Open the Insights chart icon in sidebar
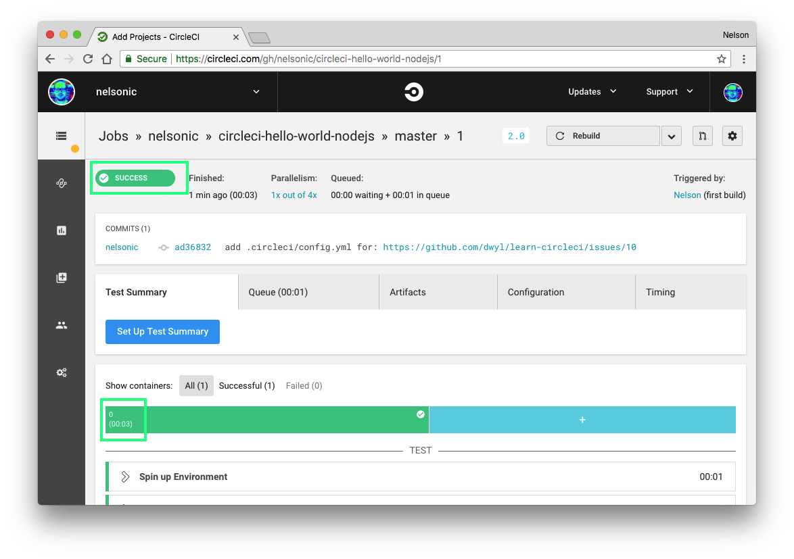The height and width of the screenshot is (559, 794). click(x=62, y=230)
